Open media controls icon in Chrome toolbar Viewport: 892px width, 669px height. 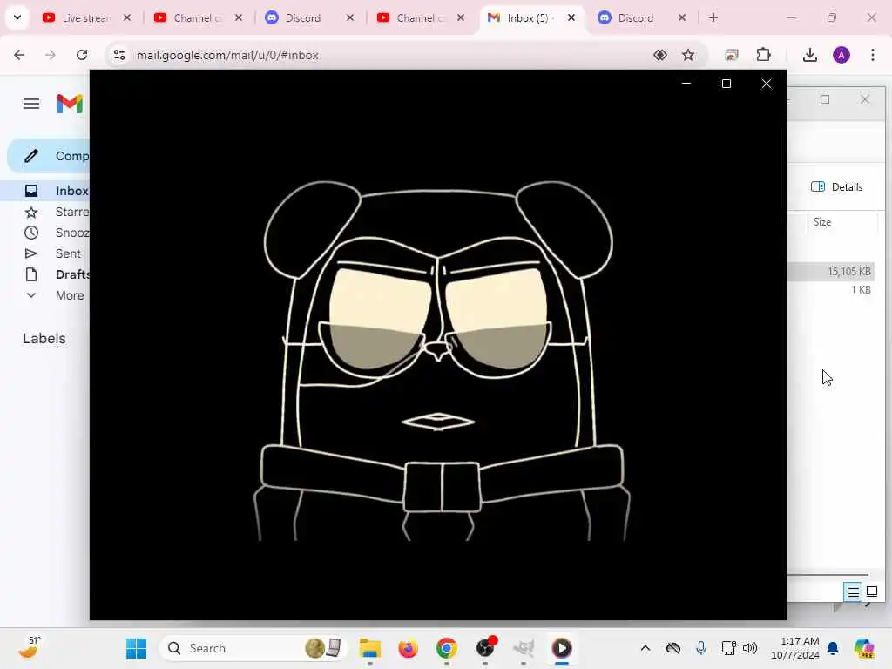732,55
